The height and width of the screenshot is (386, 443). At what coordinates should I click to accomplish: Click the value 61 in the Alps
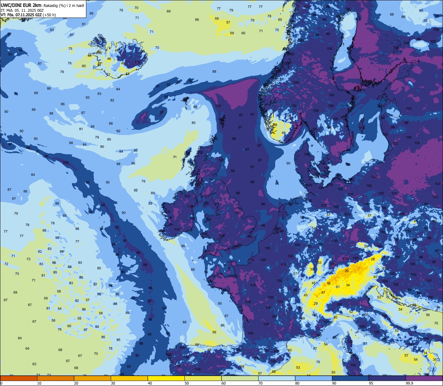(338, 287)
